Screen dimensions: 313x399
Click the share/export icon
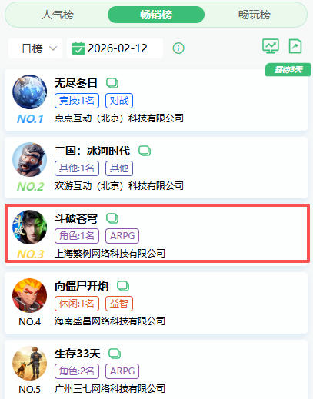[x=295, y=46]
